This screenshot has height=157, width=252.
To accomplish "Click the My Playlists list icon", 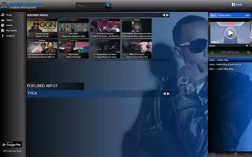I will click(3, 31).
